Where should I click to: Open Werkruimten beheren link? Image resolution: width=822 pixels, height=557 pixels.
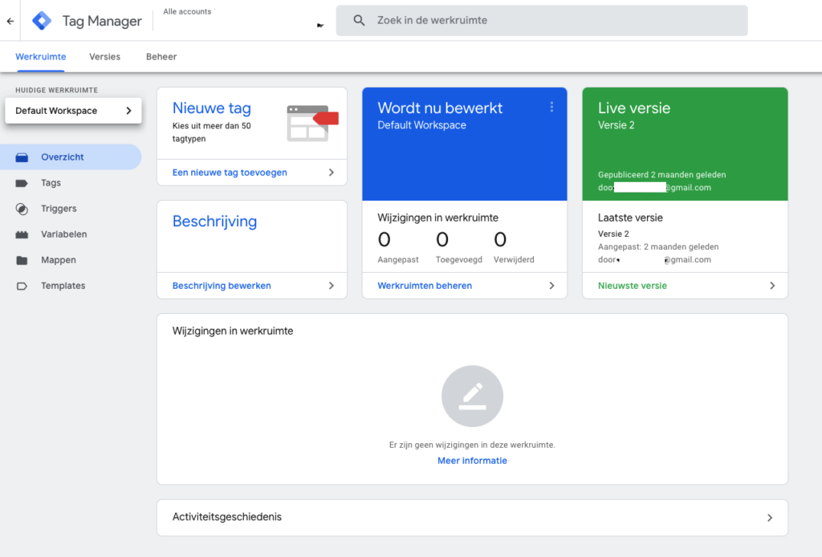pos(425,286)
